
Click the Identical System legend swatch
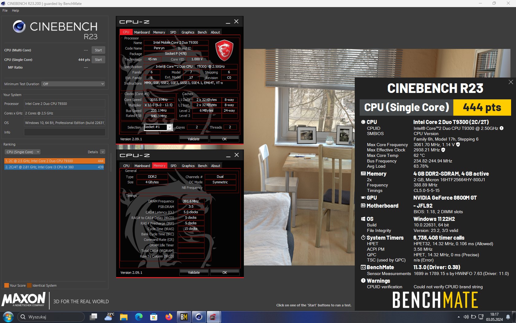click(x=29, y=285)
